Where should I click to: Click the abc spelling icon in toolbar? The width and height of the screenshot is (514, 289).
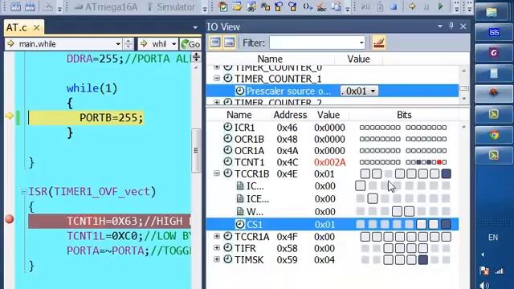[321, 6]
